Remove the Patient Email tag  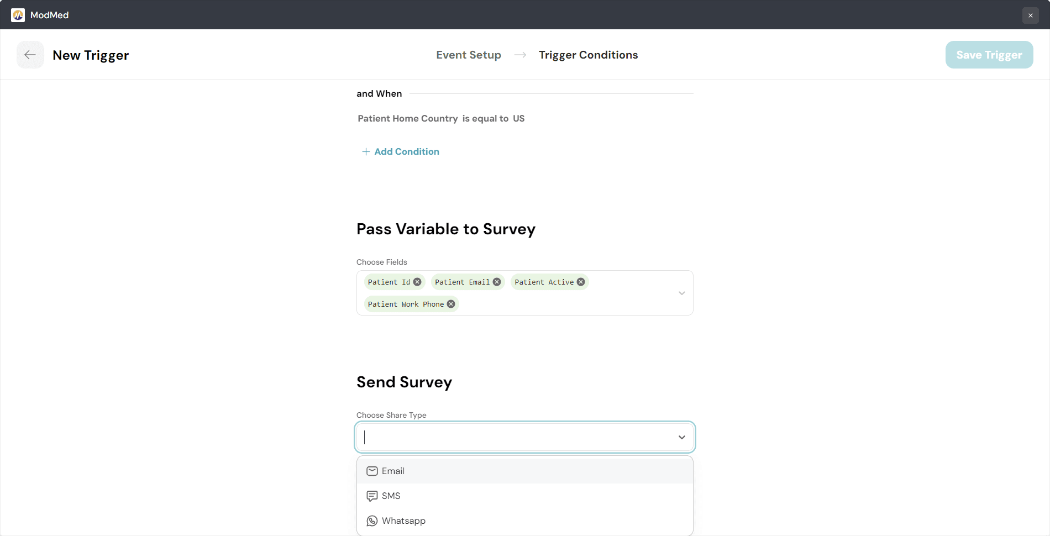coord(497,282)
